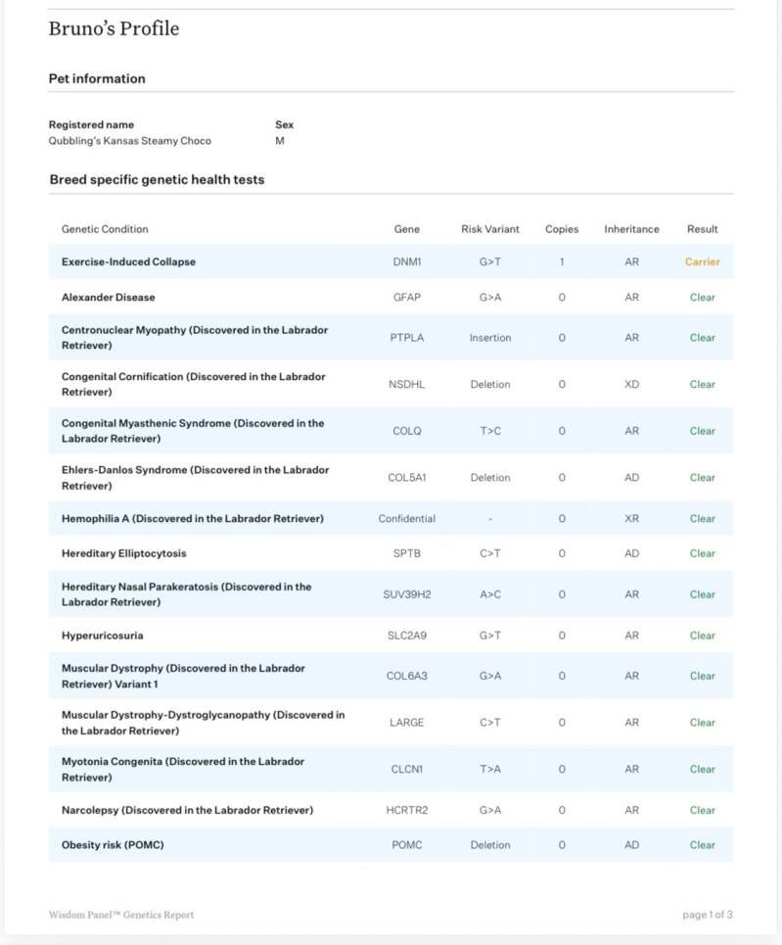This screenshot has width=782, height=945.
Task: Select the Hereditary Elliptocytosis condition
Action: [x=123, y=554]
